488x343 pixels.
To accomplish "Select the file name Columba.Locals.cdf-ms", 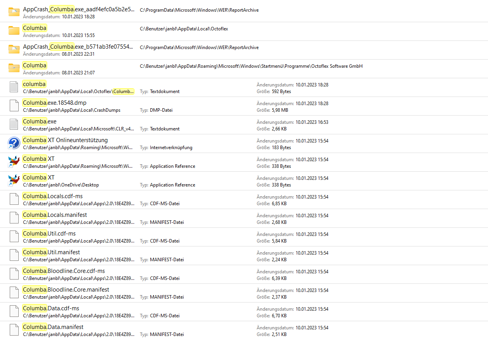I will pos(53,196).
